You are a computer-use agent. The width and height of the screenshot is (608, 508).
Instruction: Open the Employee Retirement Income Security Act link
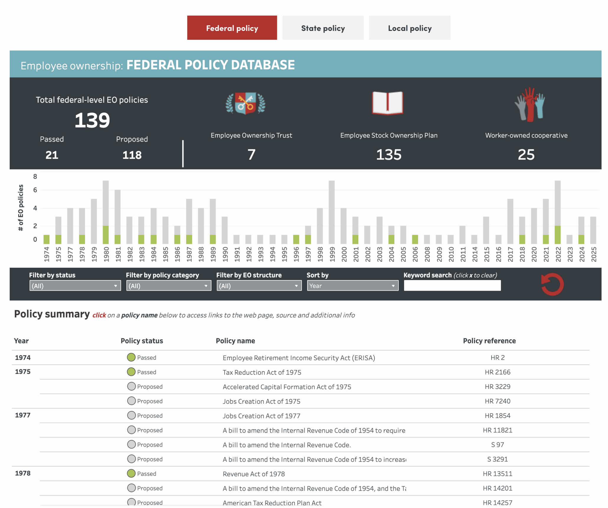[x=299, y=358]
